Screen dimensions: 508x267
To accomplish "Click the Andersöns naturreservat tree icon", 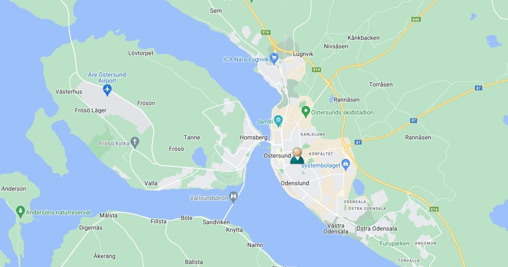I will pos(20,210).
